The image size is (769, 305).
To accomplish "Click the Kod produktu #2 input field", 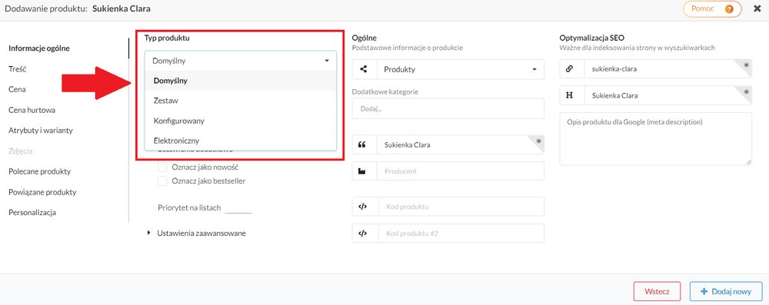I will (x=461, y=234).
